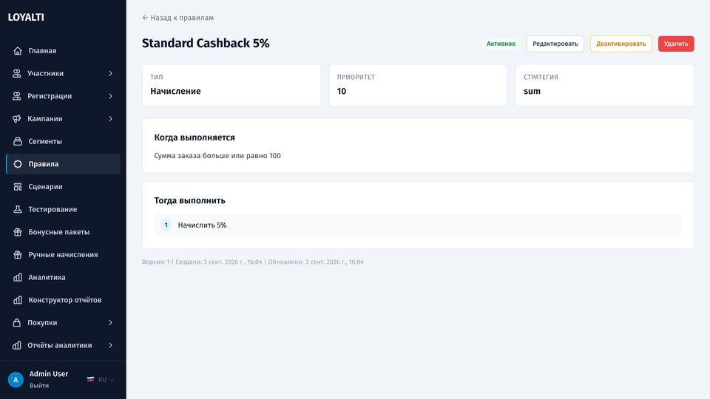Click the Деактивировать button
The width and height of the screenshot is (710, 399).
click(x=621, y=44)
